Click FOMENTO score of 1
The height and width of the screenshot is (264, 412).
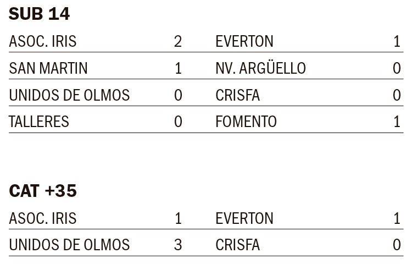[397, 122]
